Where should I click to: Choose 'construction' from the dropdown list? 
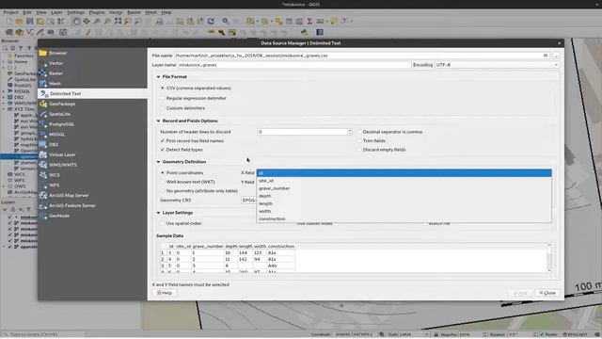(x=404, y=219)
